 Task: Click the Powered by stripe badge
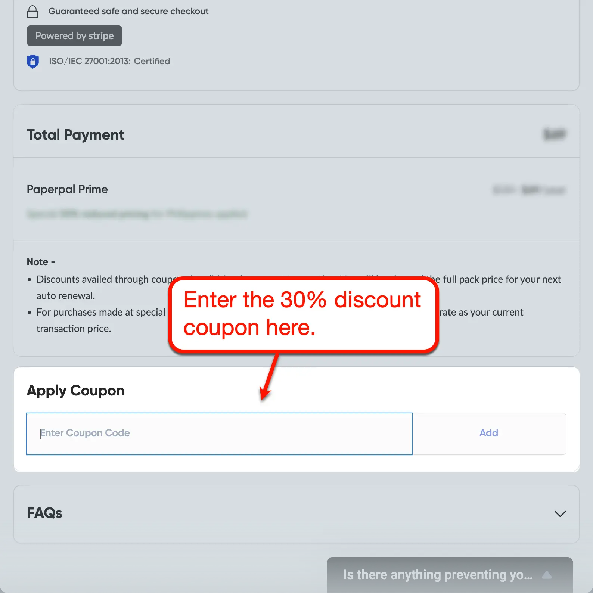(74, 35)
